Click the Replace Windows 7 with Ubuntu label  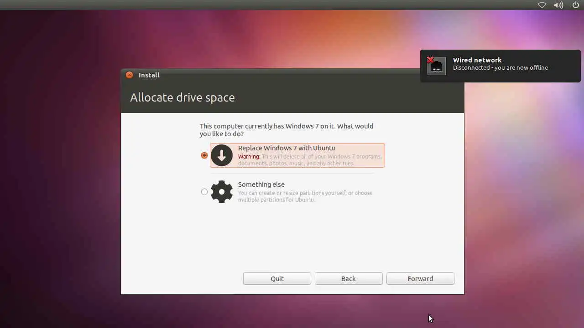click(287, 148)
